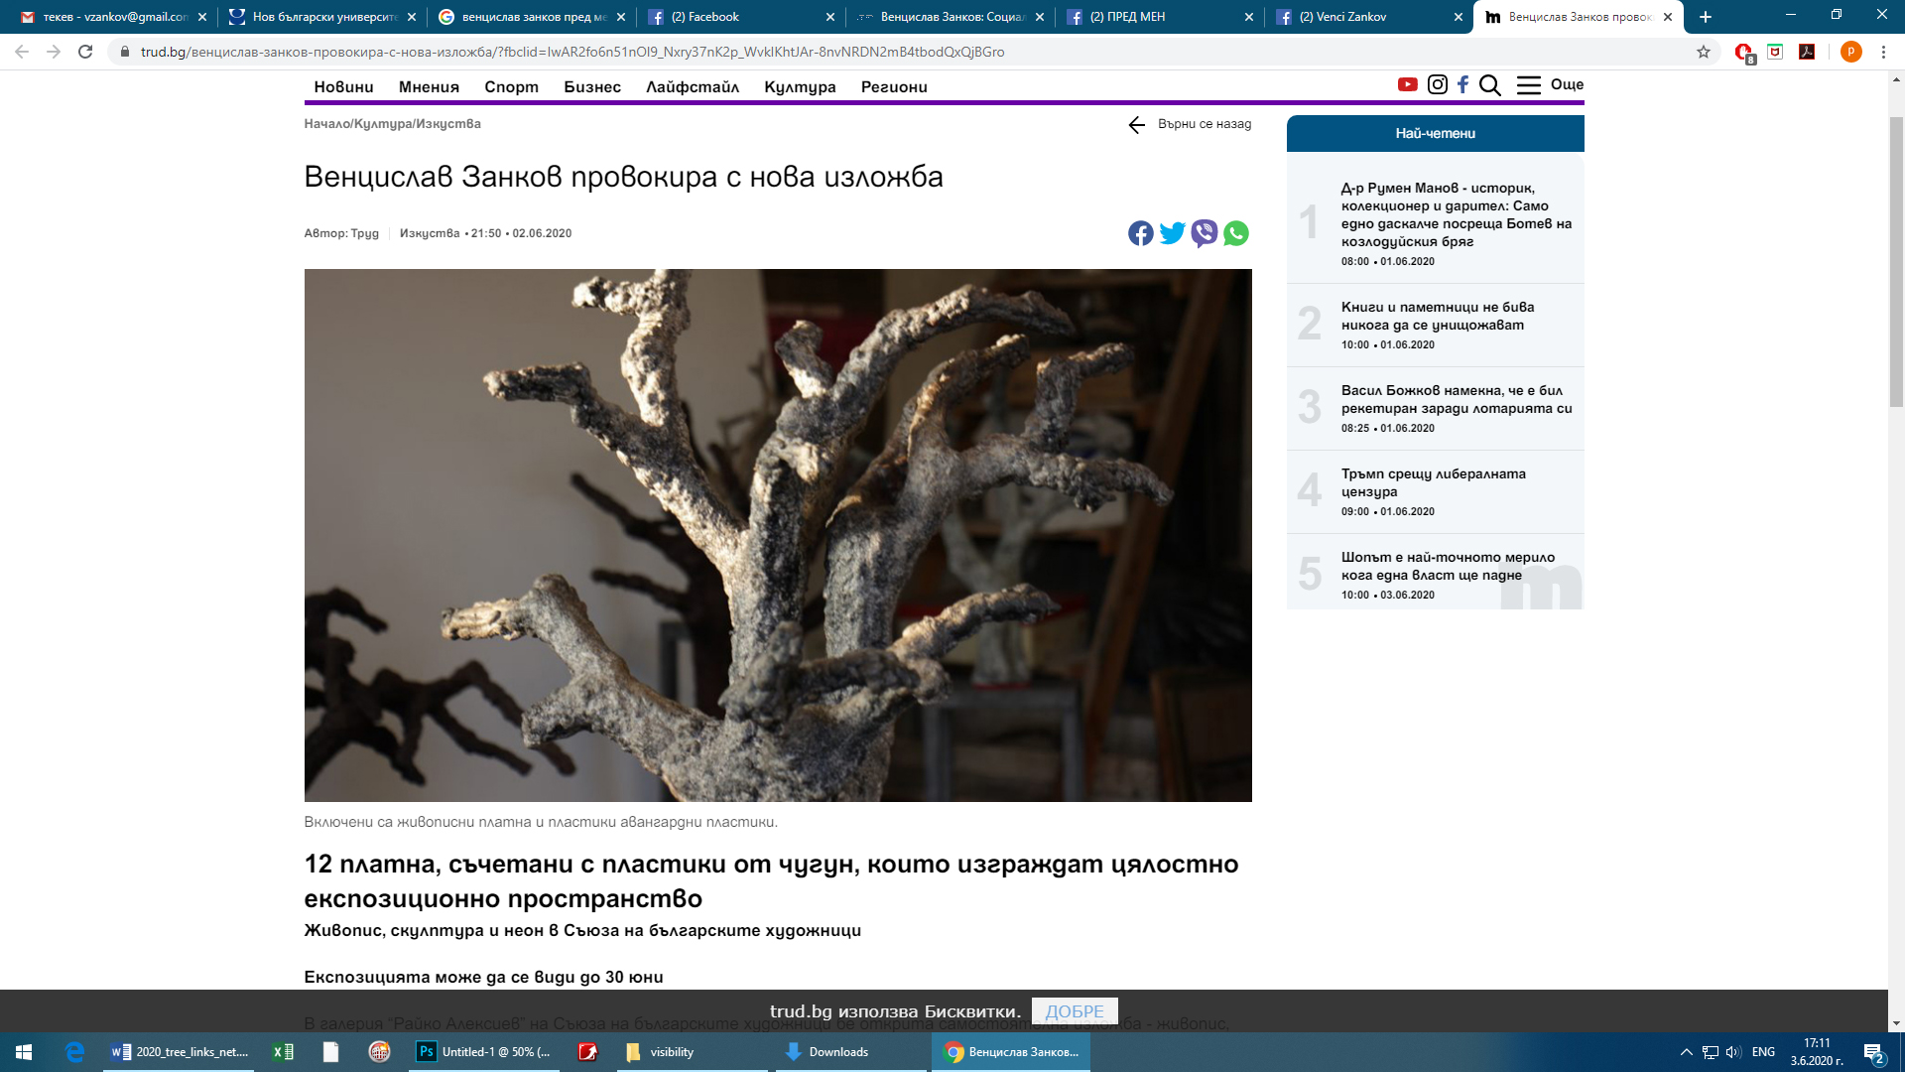Open the site's Instagram icon in header
This screenshot has height=1072, width=1905.
coord(1437,84)
